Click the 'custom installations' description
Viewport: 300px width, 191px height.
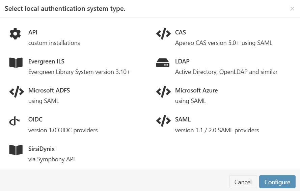pyautogui.click(x=54, y=43)
